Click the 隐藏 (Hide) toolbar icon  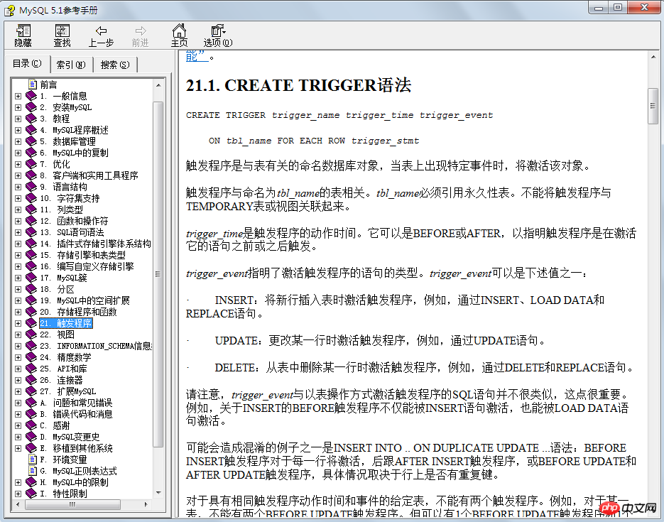click(x=23, y=36)
